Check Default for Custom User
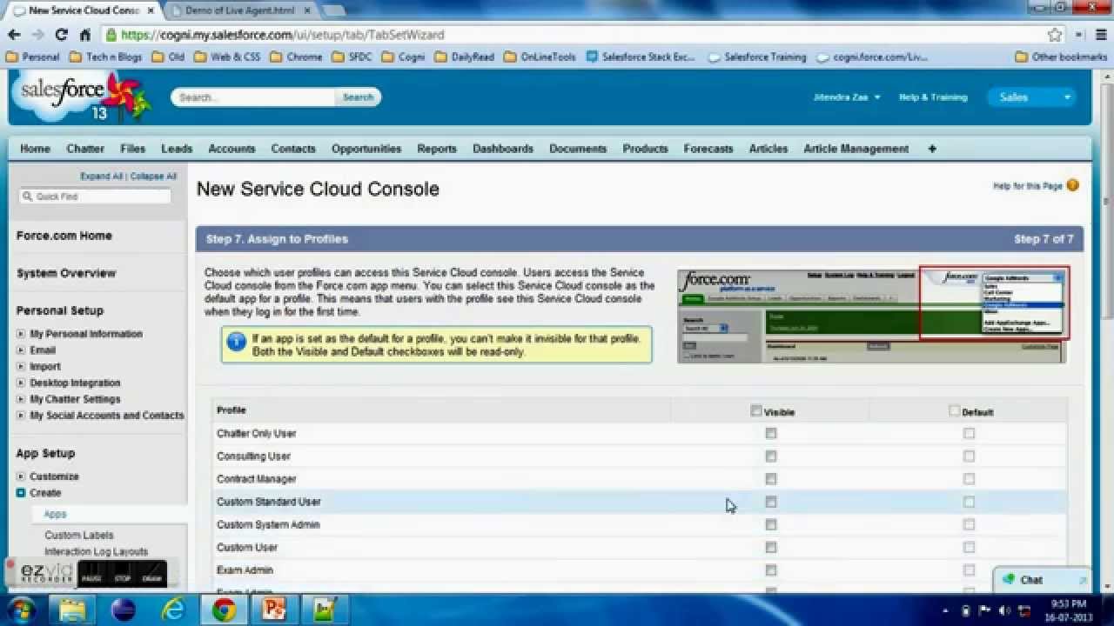 click(970, 547)
